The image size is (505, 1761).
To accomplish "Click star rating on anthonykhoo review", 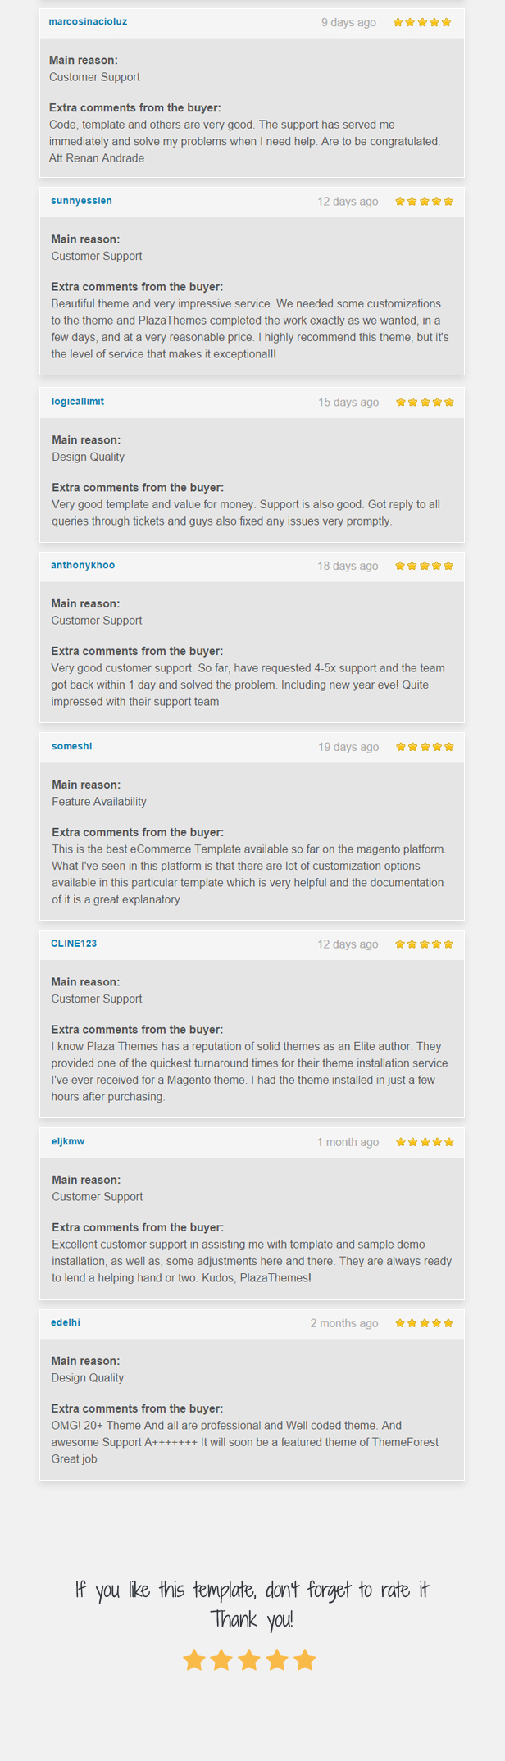I will coord(424,566).
